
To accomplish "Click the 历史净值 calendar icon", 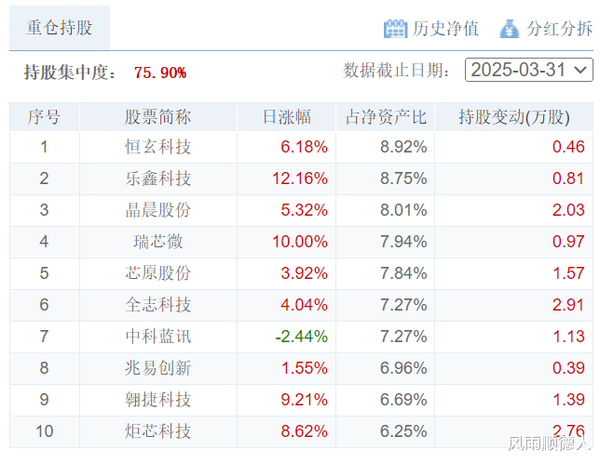I will point(395,29).
